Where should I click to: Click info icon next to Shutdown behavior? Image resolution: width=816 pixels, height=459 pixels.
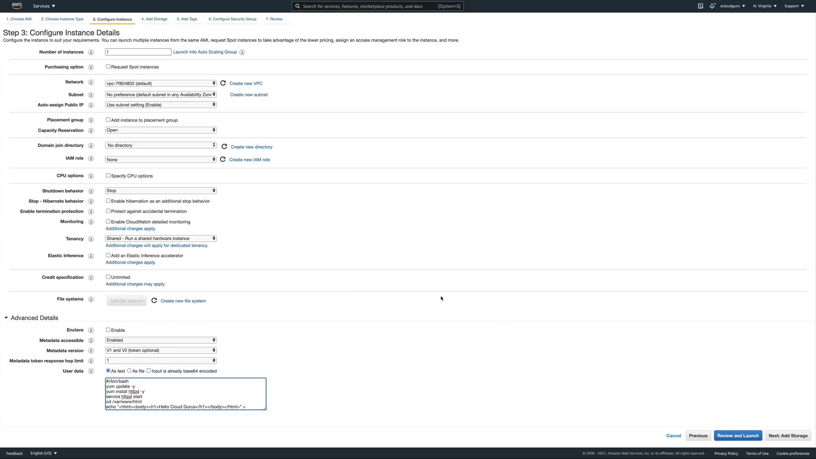tap(91, 191)
